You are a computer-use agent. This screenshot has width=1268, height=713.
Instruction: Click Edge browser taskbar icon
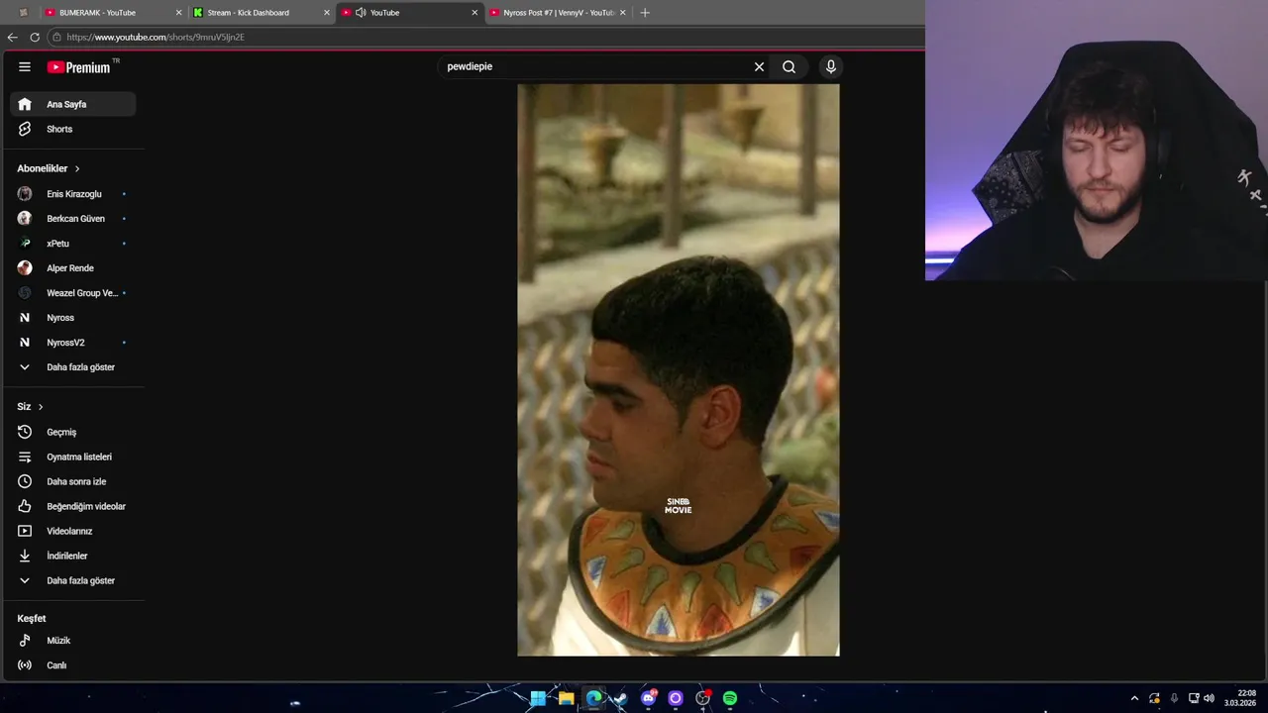click(x=593, y=698)
